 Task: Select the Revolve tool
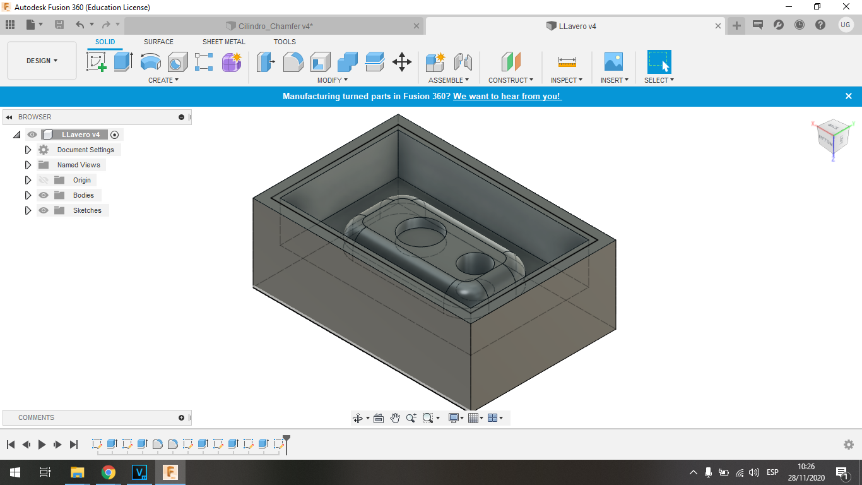[150, 62]
